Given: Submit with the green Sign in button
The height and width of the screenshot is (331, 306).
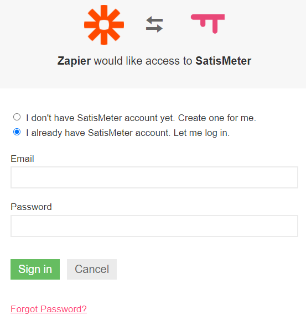Looking at the screenshot, I should click(x=35, y=269).
